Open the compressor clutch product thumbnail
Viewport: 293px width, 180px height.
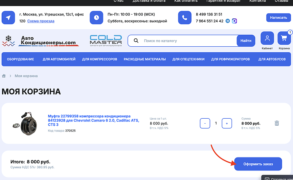point(21,123)
